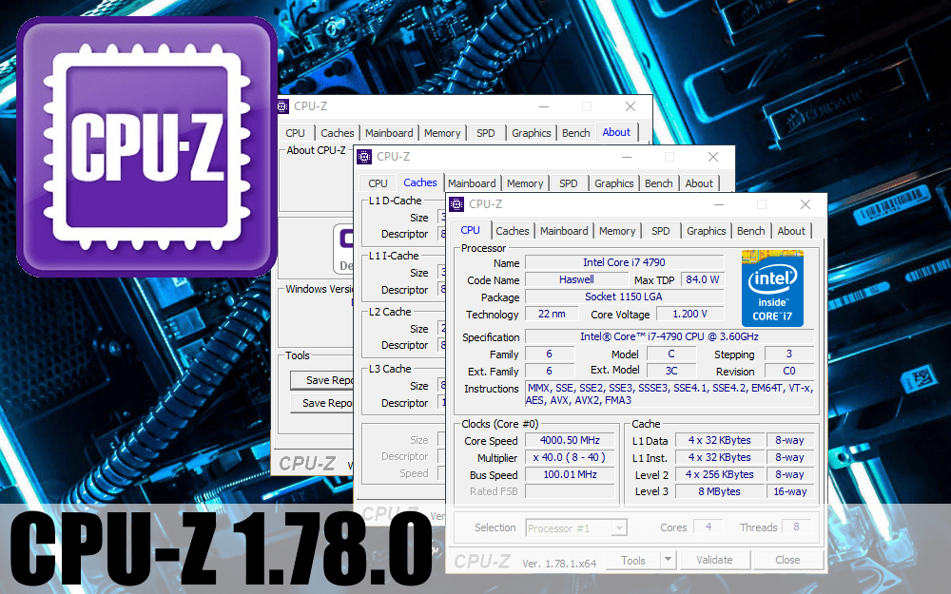
Task: Open the Memory tab in the front window
Action: tap(617, 231)
